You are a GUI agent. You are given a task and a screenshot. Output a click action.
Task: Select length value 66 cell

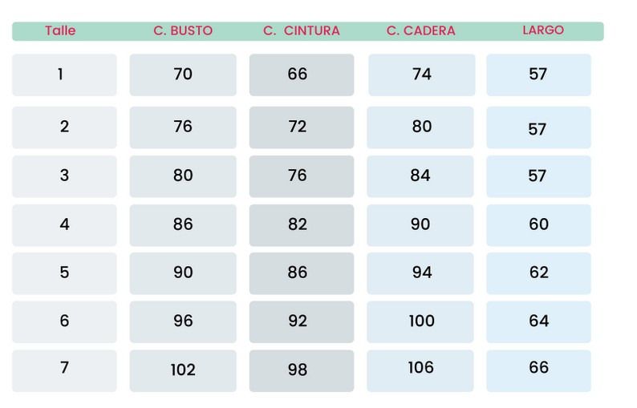pyautogui.click(x=538, y=369)
